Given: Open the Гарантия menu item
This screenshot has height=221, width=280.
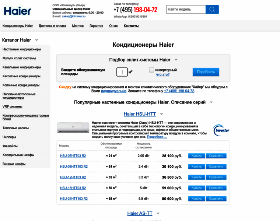Looking at the screenshot, I should click(97, 26).
